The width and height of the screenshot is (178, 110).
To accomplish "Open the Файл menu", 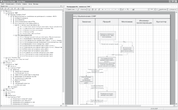I will coord(3,4).
